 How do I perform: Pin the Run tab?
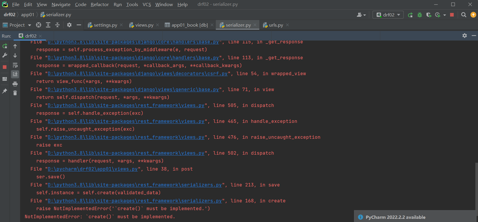(5, 91)
